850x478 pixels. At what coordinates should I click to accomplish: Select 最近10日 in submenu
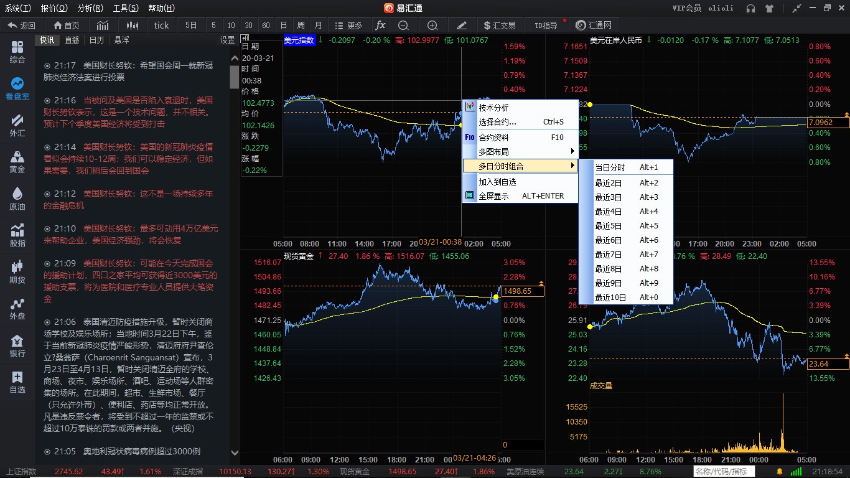click(626, 298)
